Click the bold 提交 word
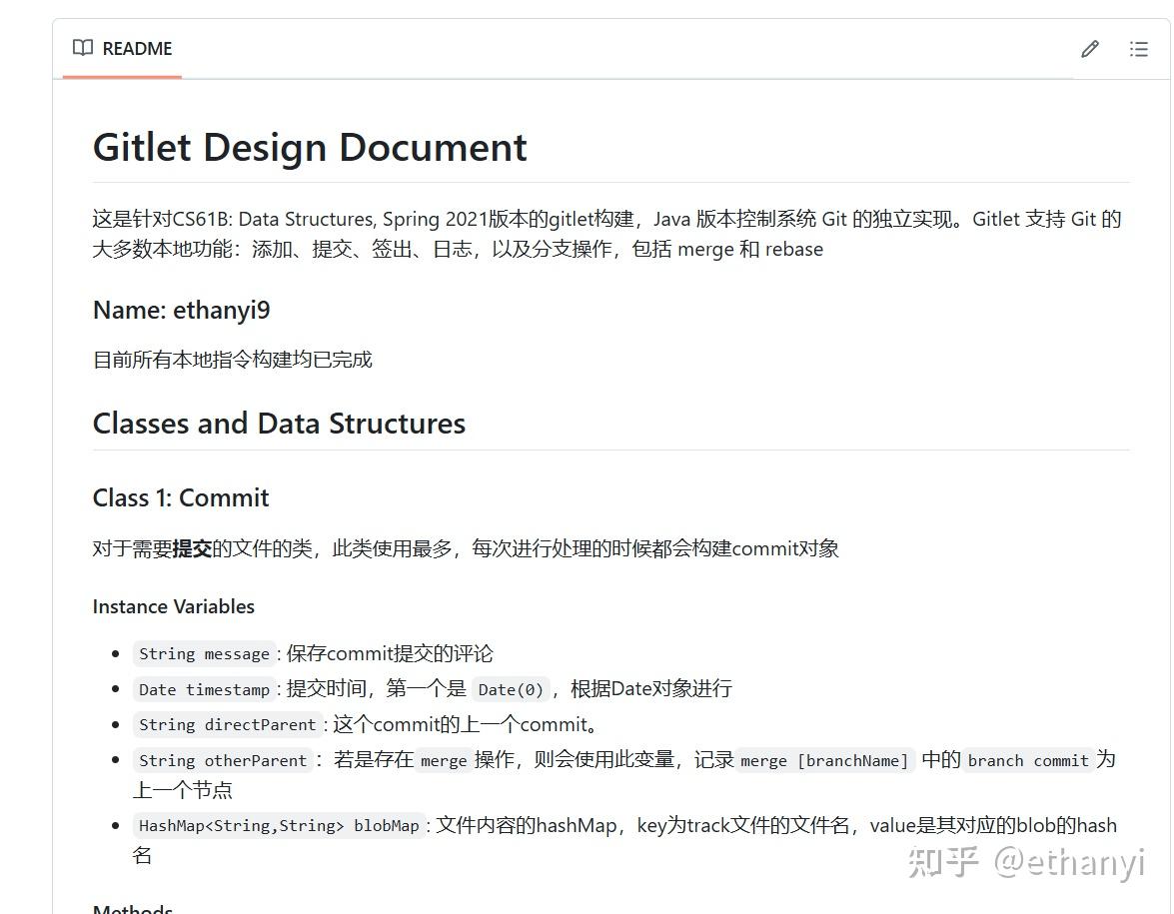1174x914 pixels. (192, 548)
